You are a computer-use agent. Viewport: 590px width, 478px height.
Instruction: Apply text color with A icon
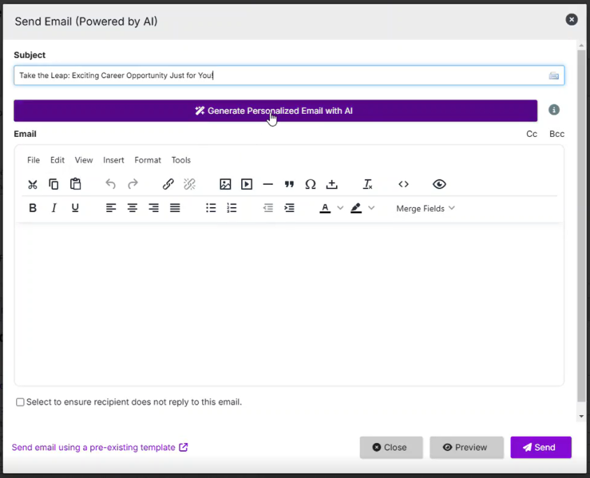(325, 208)
